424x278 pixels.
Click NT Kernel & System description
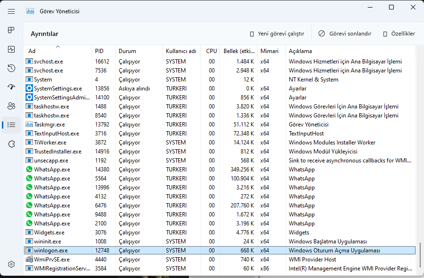(313, 80)
